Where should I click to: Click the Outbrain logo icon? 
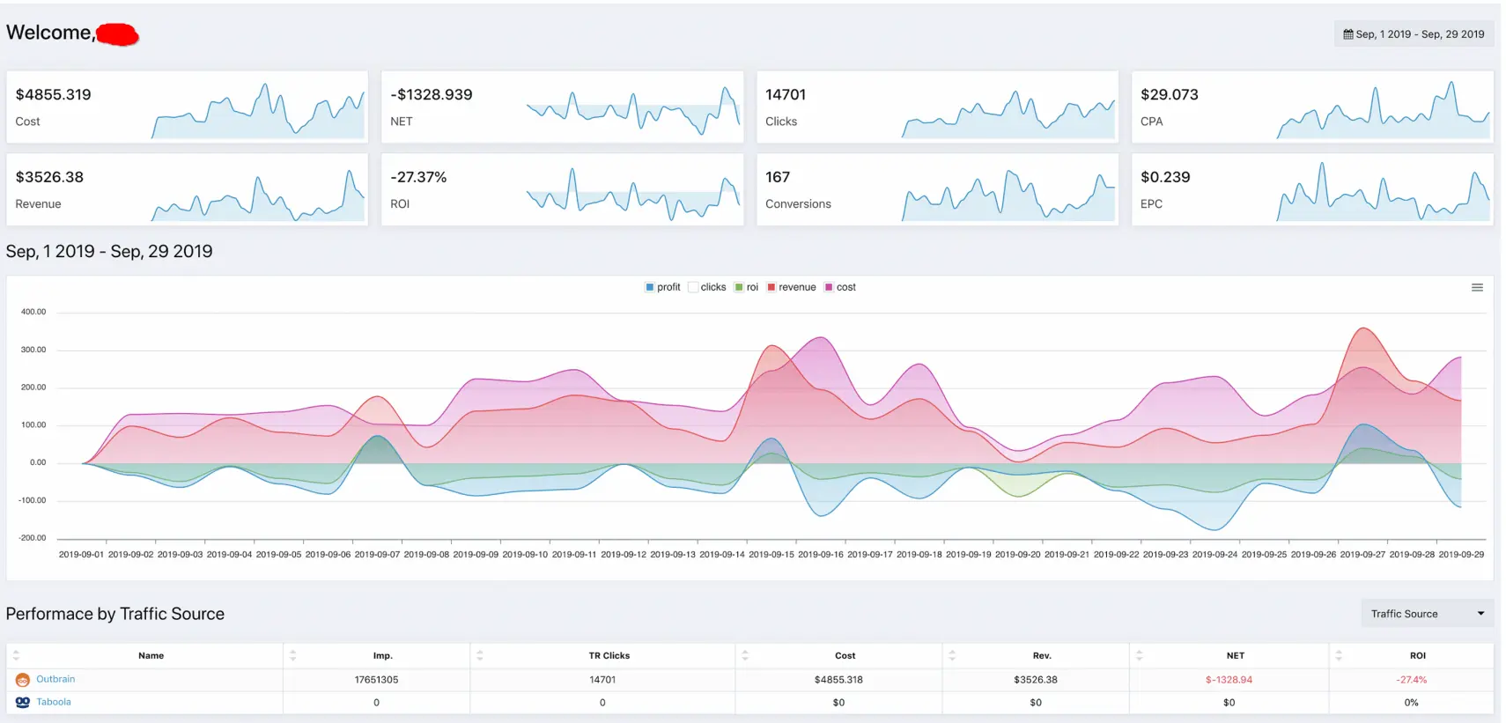point(23,680)
